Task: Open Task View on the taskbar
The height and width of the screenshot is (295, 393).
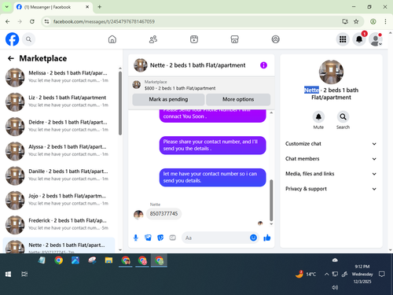Action: point(24,275)
